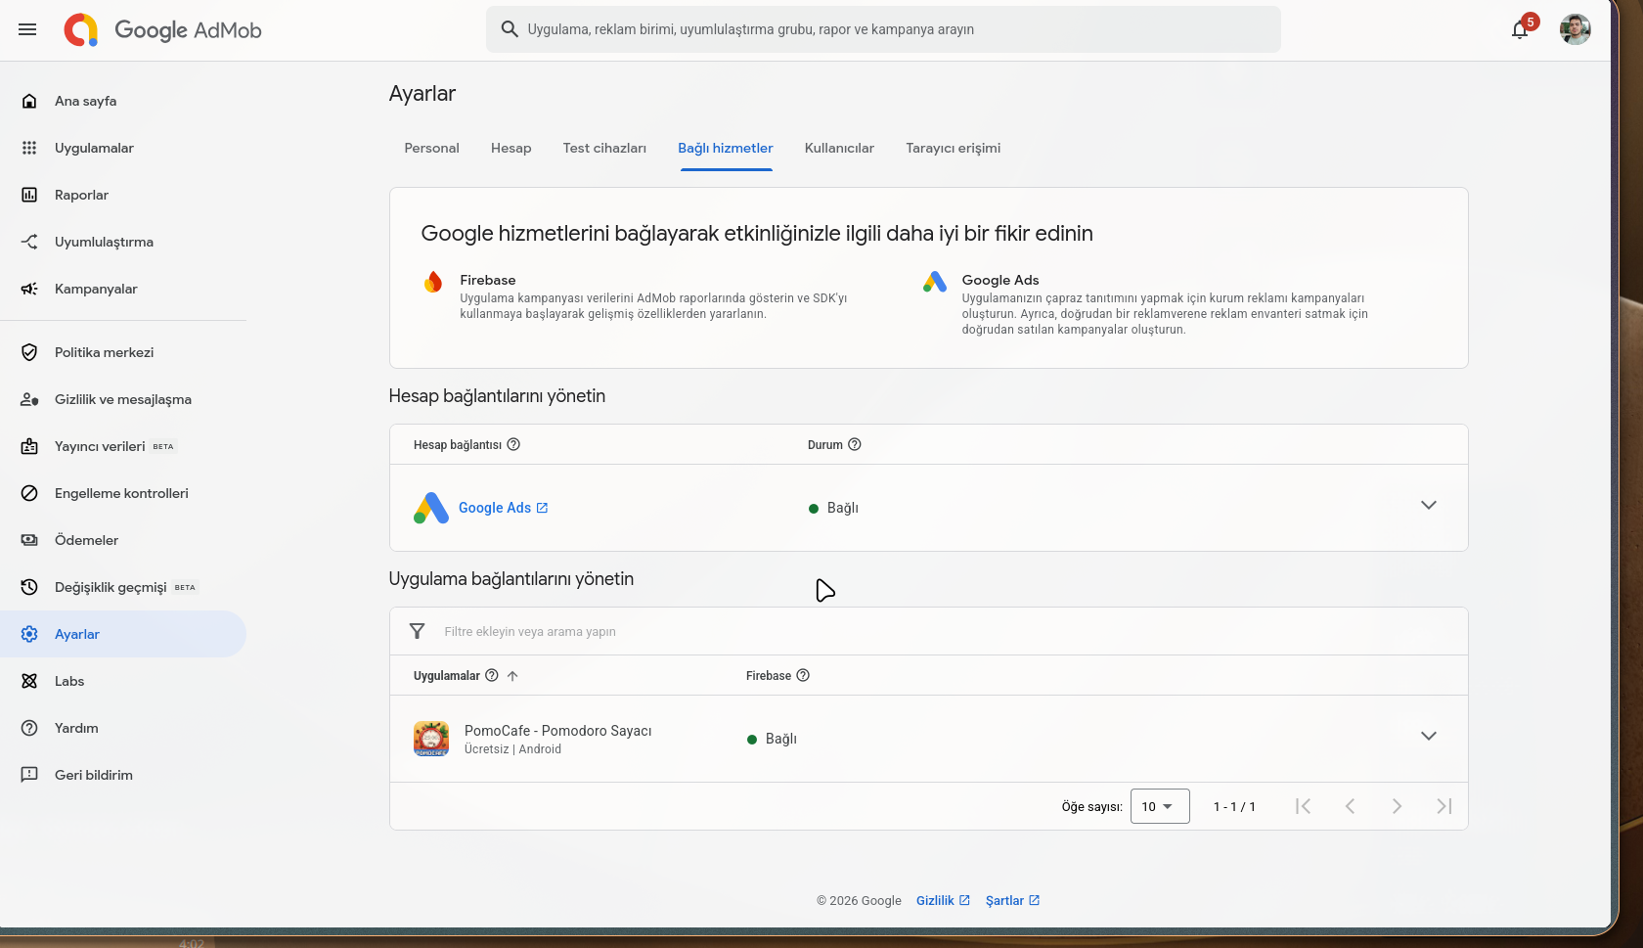Sort apps with the Uygulamalar arrow
This screenshot has width=1643, height=948.
pos(512,676)
